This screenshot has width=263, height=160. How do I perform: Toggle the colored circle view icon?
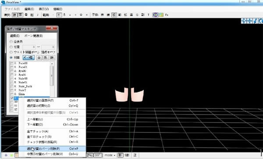coord(156,15)
